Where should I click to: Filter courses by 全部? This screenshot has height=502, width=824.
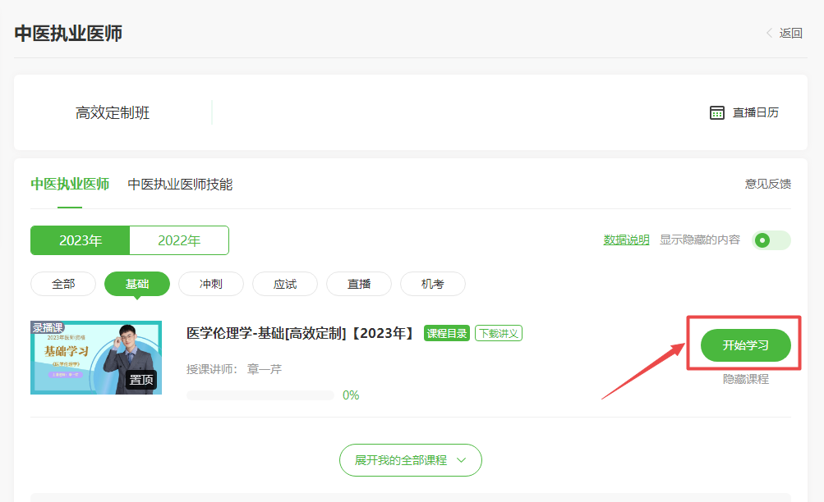[x=63, y=284]
